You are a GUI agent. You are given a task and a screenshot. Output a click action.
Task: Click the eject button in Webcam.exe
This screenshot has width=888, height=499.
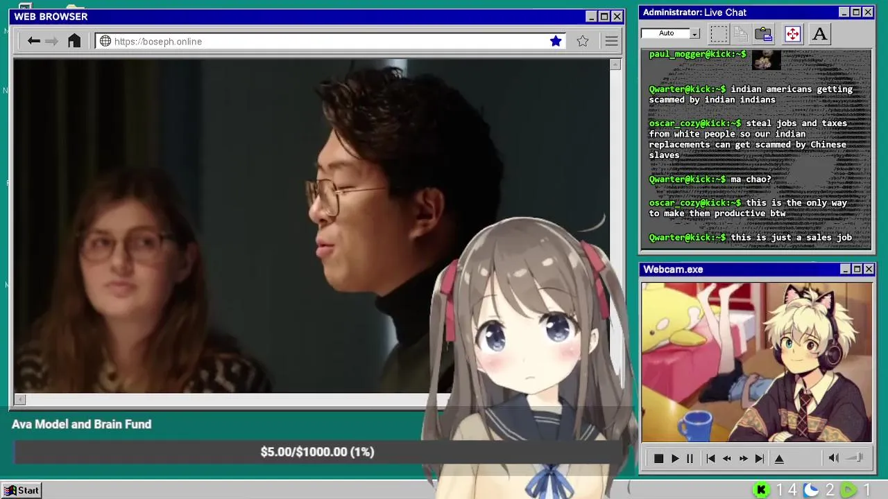(779, 459)
